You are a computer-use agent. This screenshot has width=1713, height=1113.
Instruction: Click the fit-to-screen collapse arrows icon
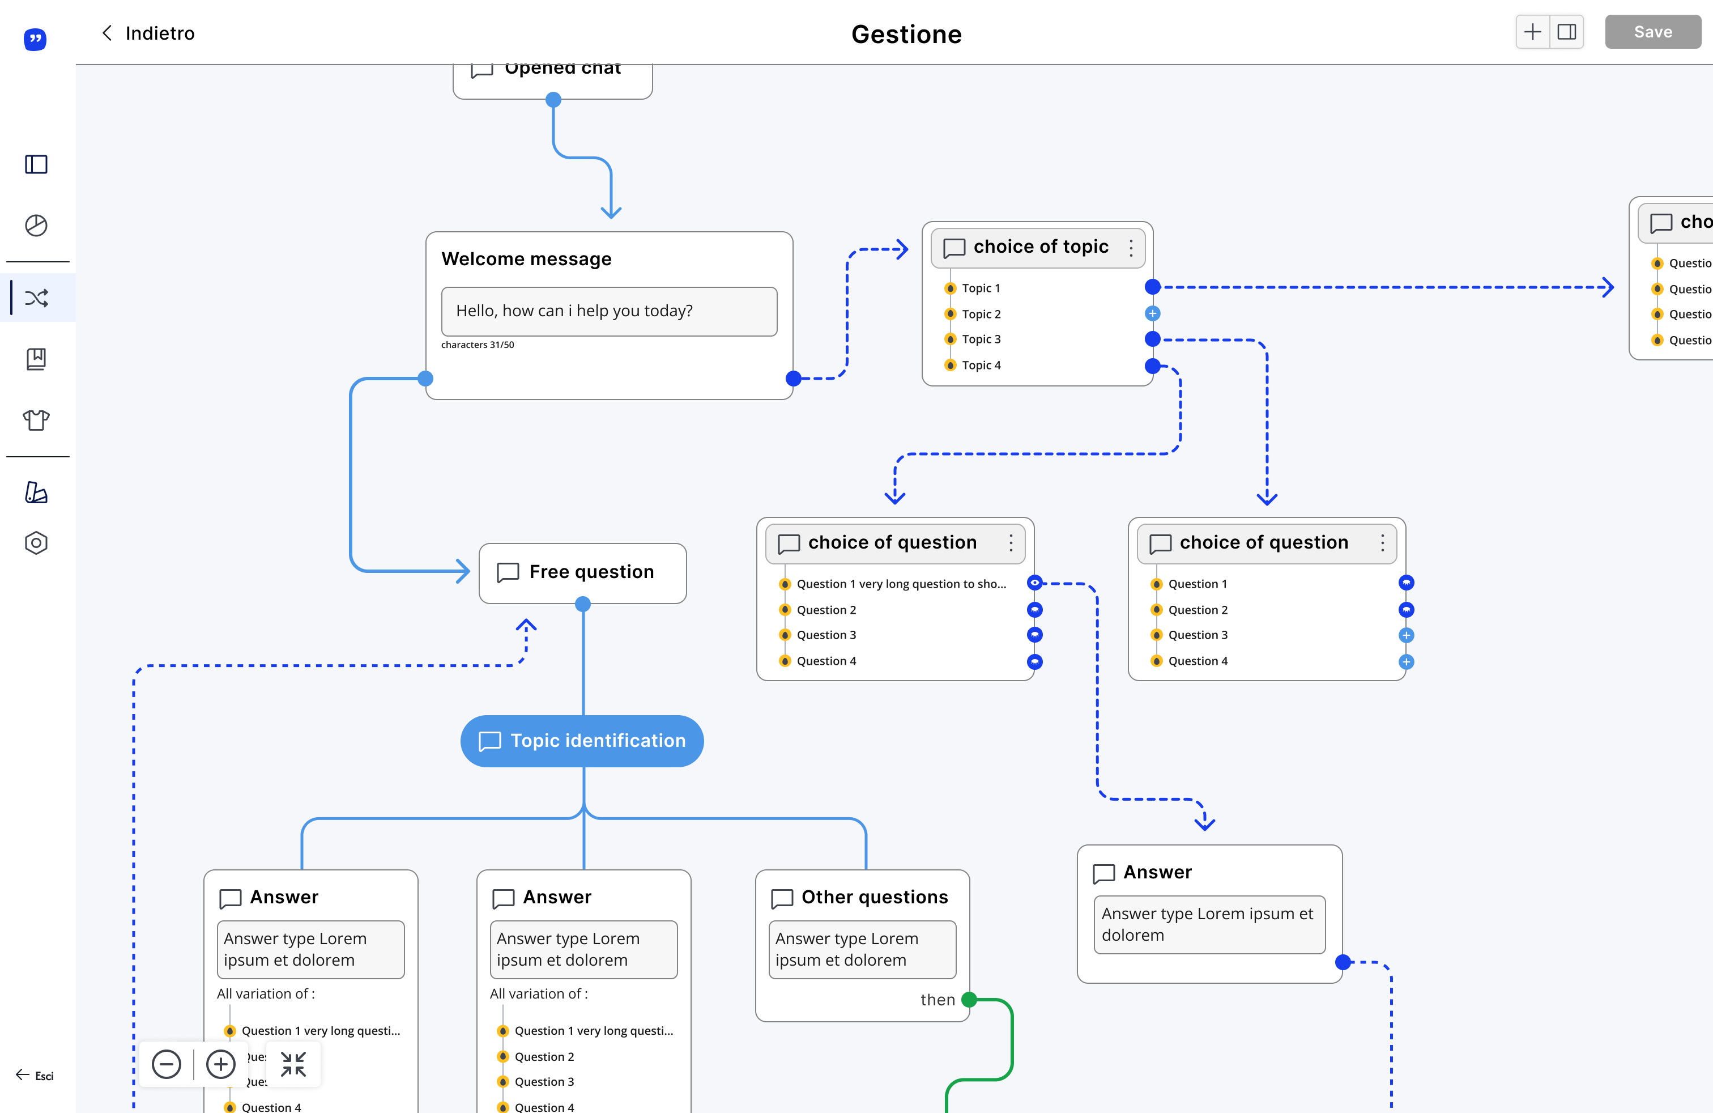[x=293, y=1064]
